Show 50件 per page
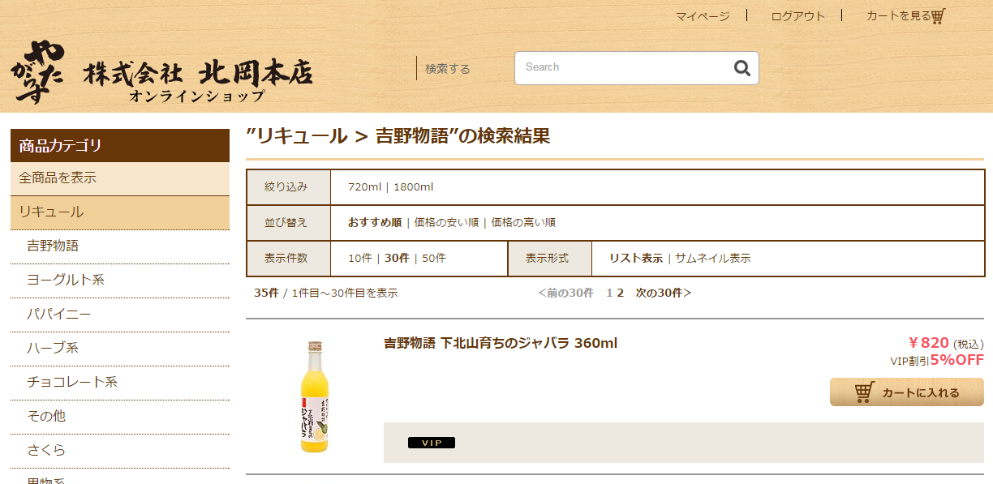 (434, 259)
